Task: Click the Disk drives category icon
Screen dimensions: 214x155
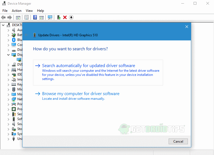Action: [x=14, y=50]
